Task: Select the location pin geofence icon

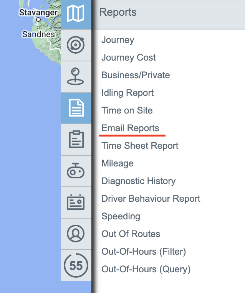Action: tap(76, 76)
